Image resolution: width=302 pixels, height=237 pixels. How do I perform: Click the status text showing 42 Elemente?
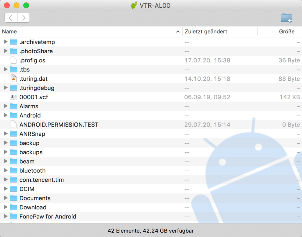(151, 231)
